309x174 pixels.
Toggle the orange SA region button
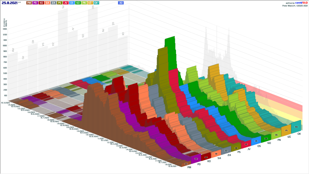pos(47,3)
